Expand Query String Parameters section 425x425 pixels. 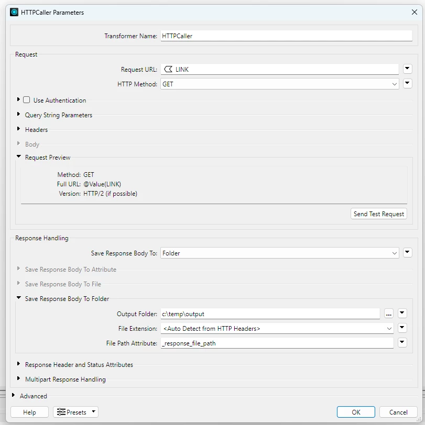click(x=18, y=114)
